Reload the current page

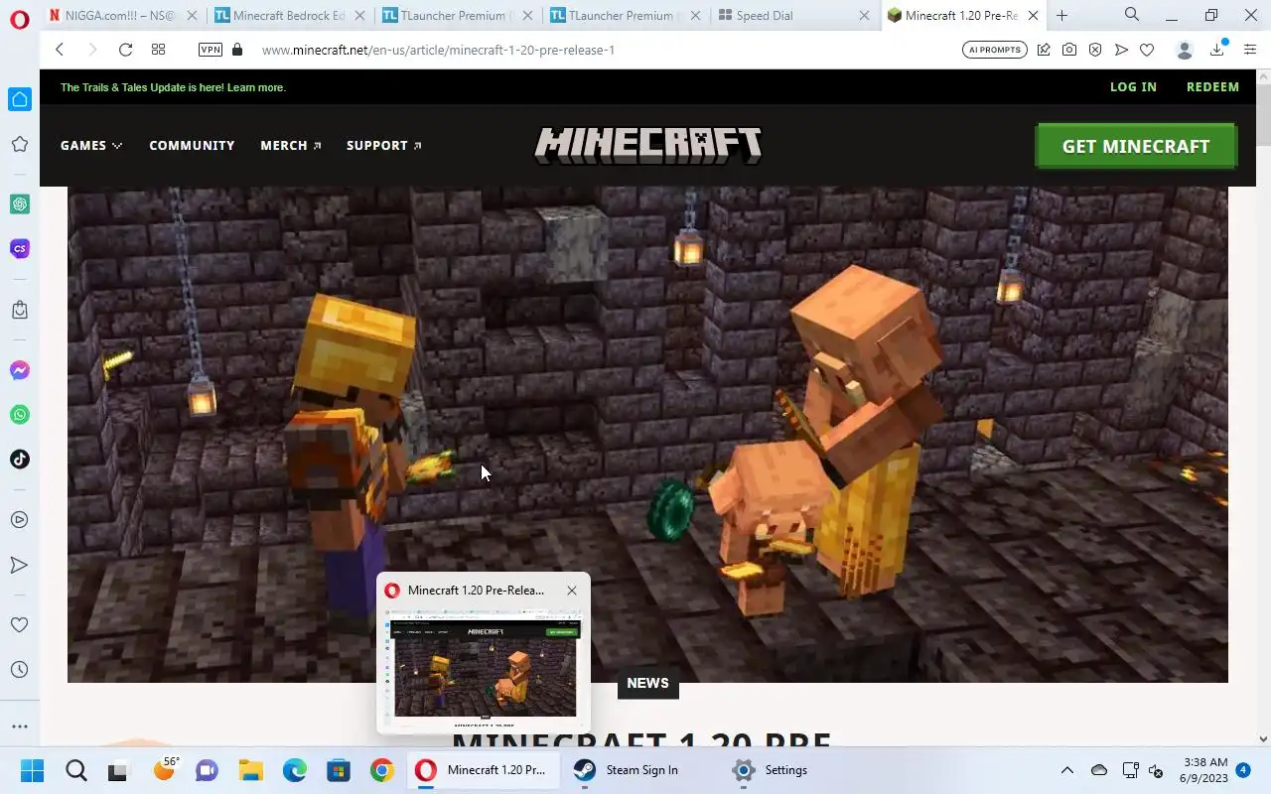[x=125, y=50]
